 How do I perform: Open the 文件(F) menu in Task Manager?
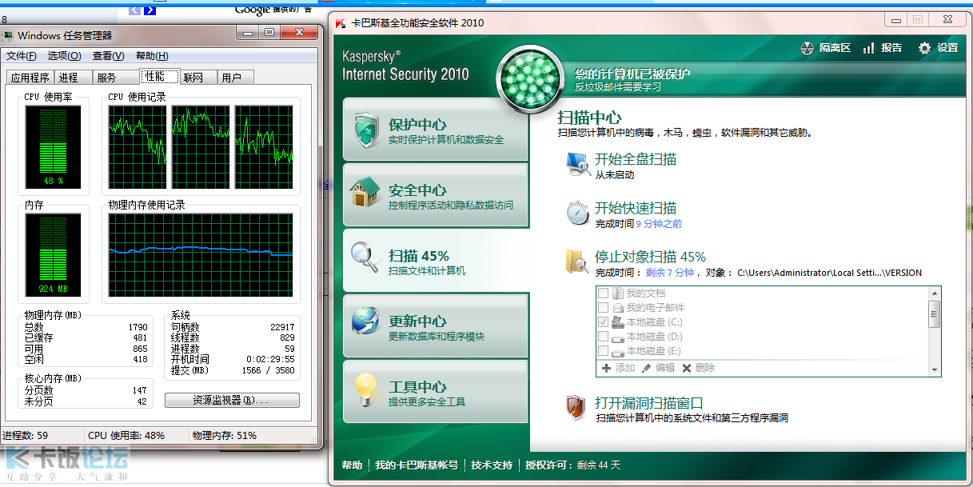coord(22,56)
